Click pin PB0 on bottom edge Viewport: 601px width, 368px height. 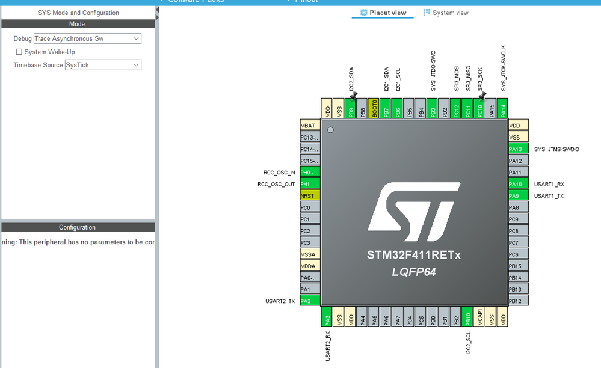[x=433, y=316]
